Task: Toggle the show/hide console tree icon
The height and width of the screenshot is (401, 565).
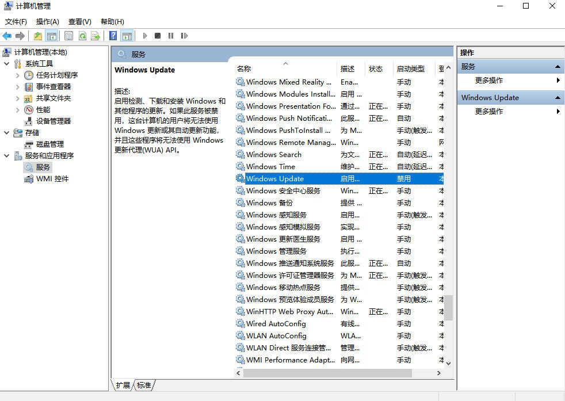Action: pyautogui.click(x=52, y=36)
